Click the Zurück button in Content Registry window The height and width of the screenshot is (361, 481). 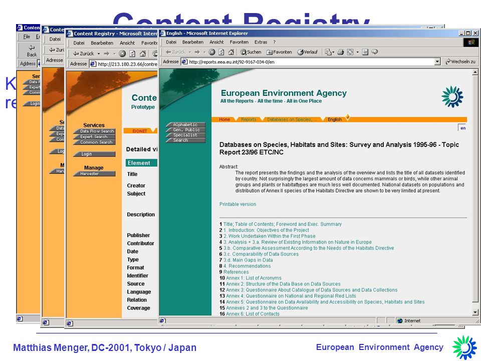[x=84, y=54]
